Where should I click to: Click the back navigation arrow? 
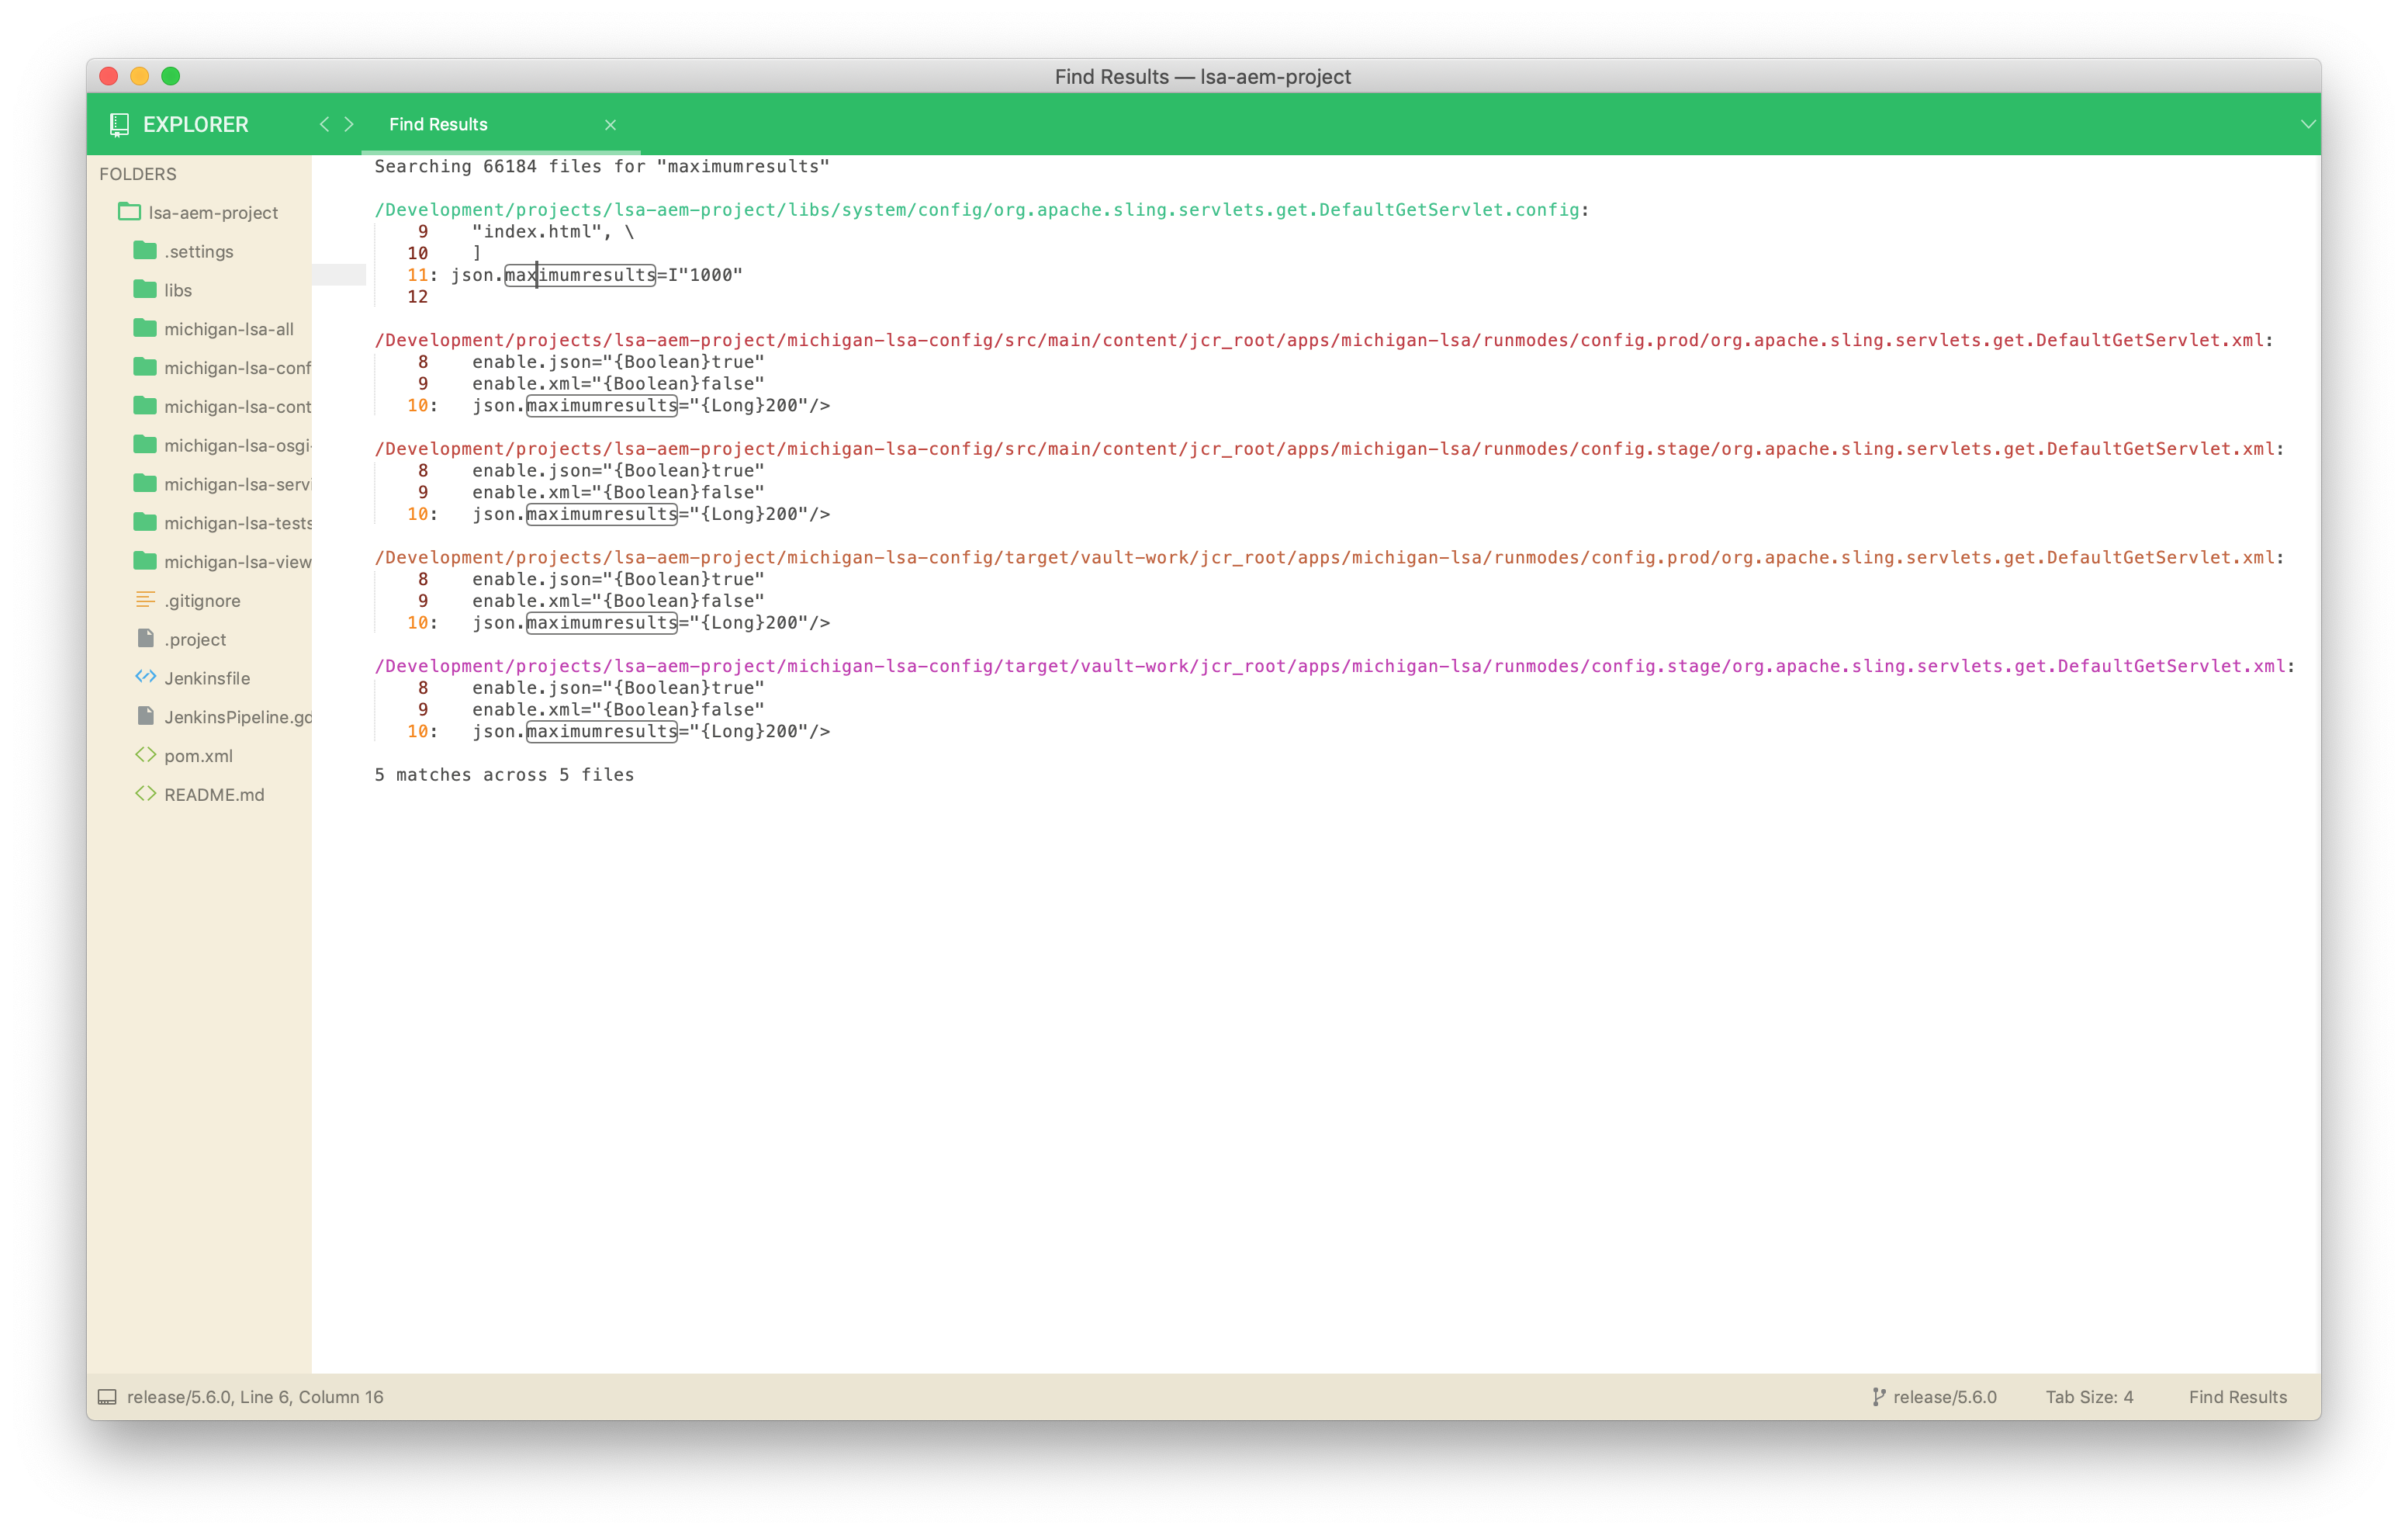[324, 124]
